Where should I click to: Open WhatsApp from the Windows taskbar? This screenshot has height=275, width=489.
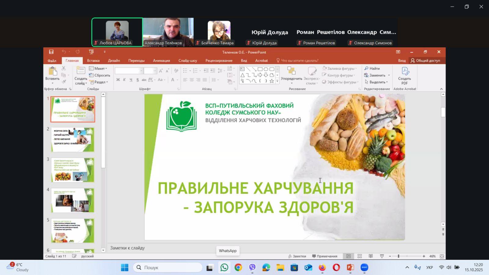(224, 268)
